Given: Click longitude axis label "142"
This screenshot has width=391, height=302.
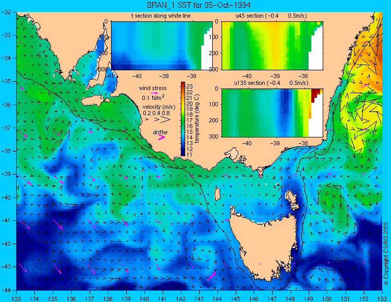Looking at the screenshot, I should (x=181, y=299).
